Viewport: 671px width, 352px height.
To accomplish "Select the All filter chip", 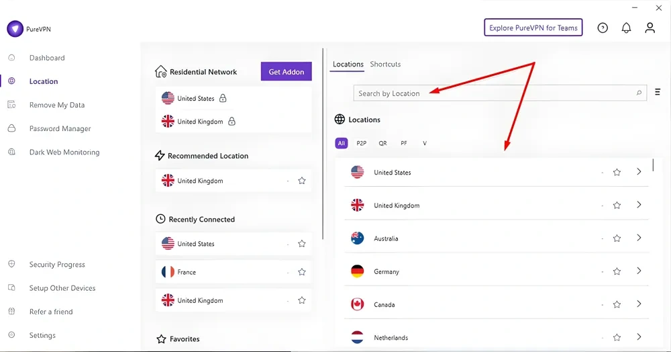I will click(341, 143).
